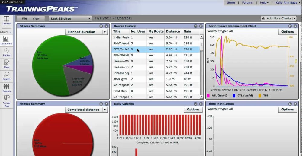Image resolution: width=302 pixels, height=156 pixels.
Task: Select the RideToWork route row
Action: point(156,43)
